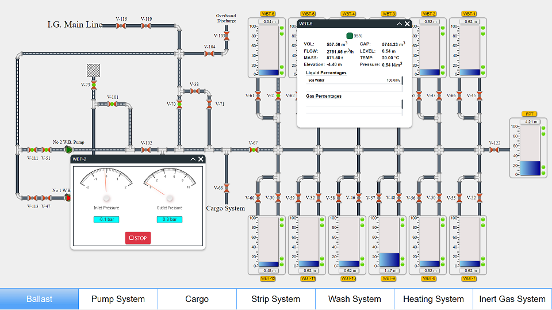
Task: Click valve V-60 above WBT-12
Action: coord(258,198)
